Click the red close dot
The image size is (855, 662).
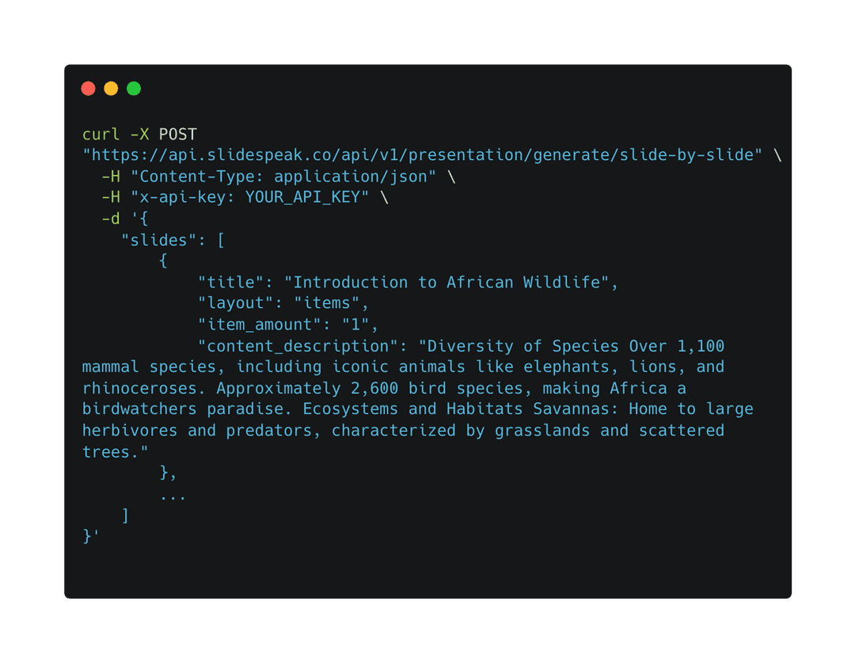(x=88, y=89)
